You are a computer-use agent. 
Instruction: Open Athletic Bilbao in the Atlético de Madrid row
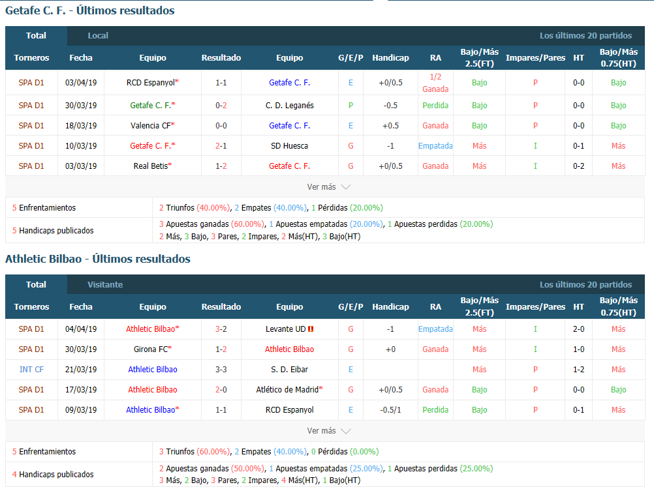pos(153,389)
